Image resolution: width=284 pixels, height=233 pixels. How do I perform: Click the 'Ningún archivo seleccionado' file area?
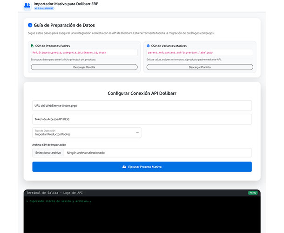click(157, 152)
